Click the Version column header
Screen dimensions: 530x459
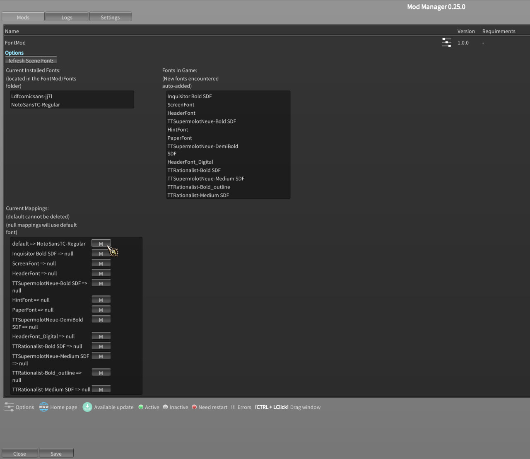pos(466,31)
